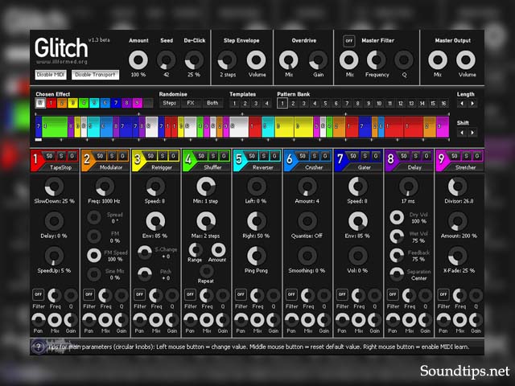
Task: Open the question mark help icon
Action: click(39, 347)
